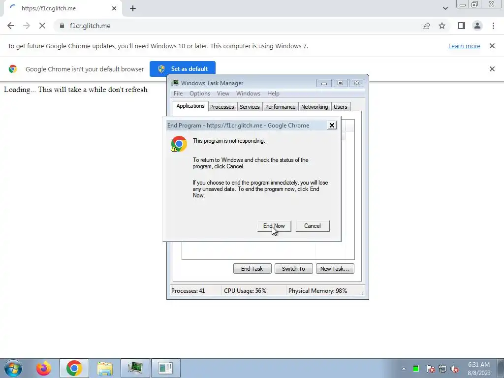
Task: Open Chrome's three-dot menu
Action: [x=493, y=26]
